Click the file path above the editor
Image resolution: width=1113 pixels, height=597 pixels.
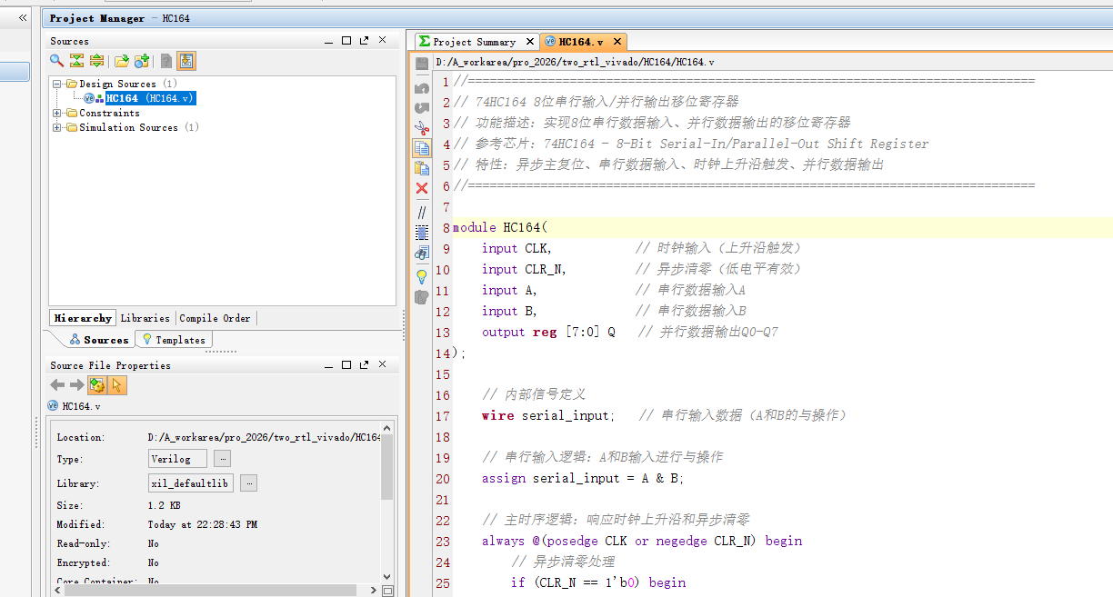pyautogui.click(x=575, y=62)
